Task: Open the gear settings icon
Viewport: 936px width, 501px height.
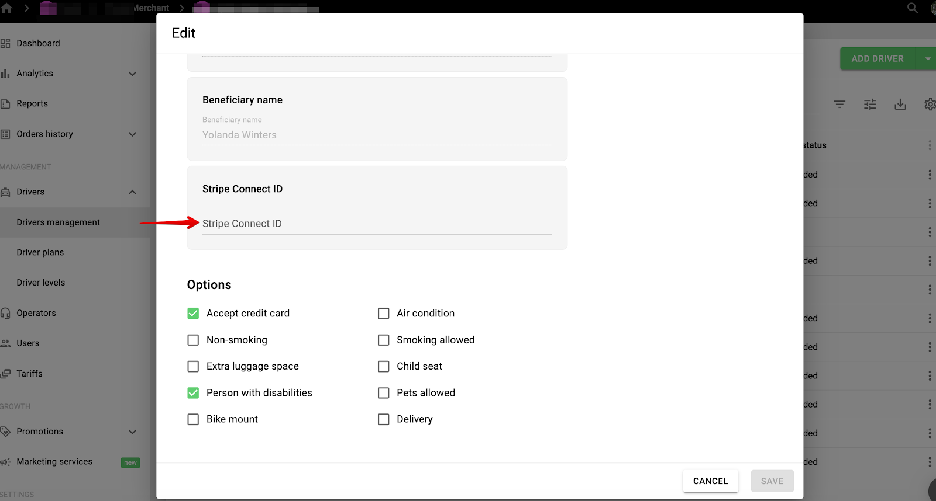Action: [x=930, y=105]
